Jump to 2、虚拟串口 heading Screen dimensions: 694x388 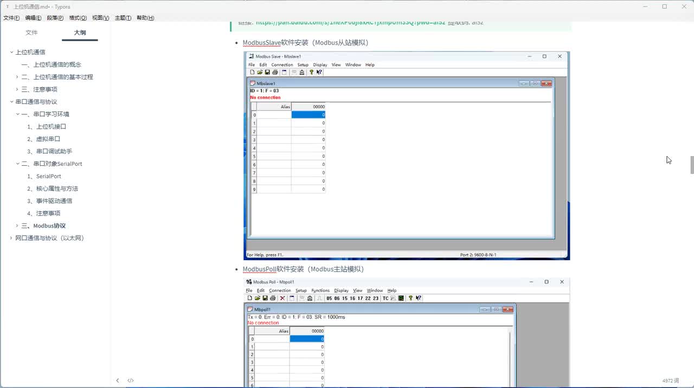pyautogui.click(x=44, y=139)
